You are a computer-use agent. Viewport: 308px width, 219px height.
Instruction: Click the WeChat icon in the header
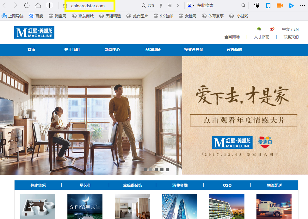(259, 29)
